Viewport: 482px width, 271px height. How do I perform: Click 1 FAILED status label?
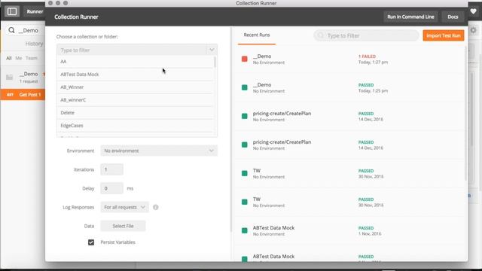pyautogui.click(x=367, y=56)
